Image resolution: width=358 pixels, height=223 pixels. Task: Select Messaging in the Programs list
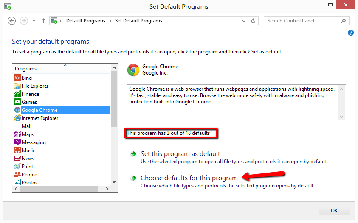point(34,142)
